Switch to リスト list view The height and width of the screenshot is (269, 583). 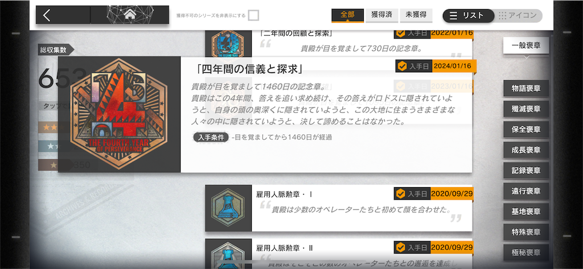point(468,15)
